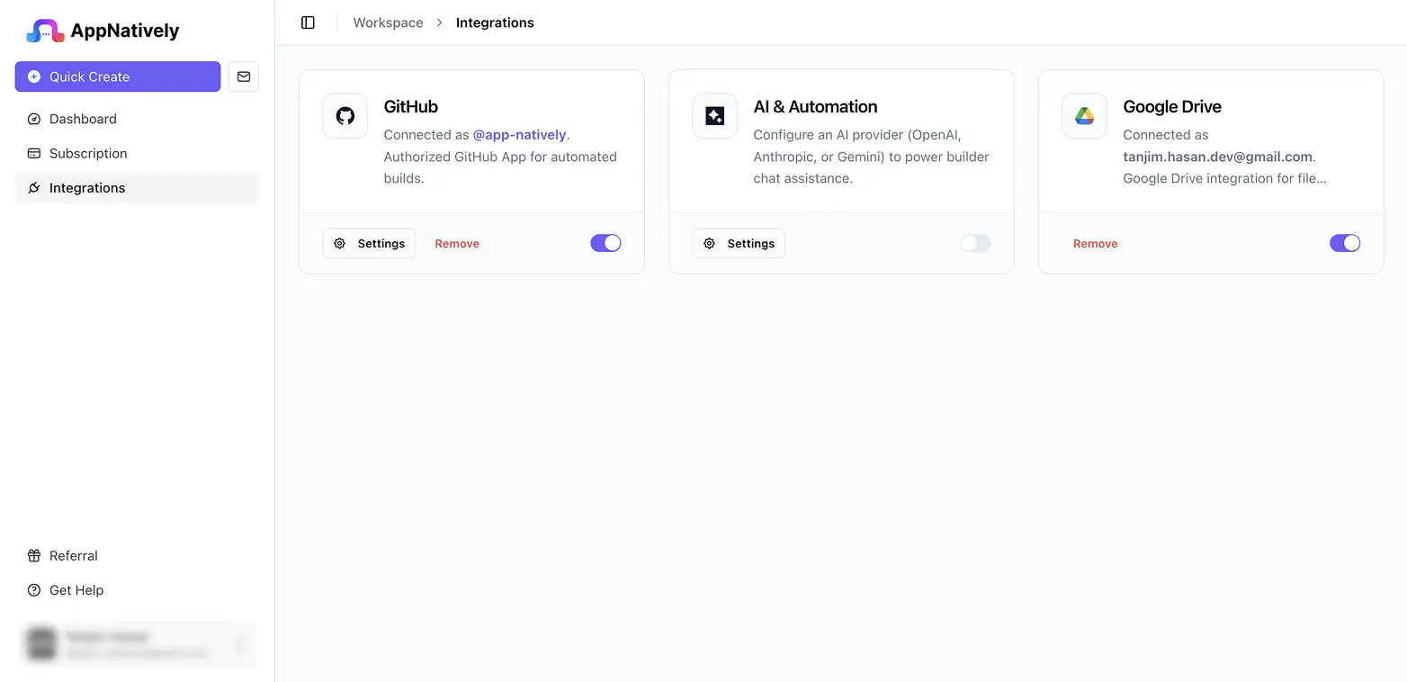Click the AI & Automation card title

point(815,106)
